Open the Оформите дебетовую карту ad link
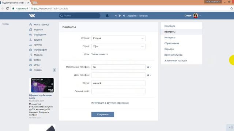This screenshot has width=234, height=131. click(x=40, y=96)
